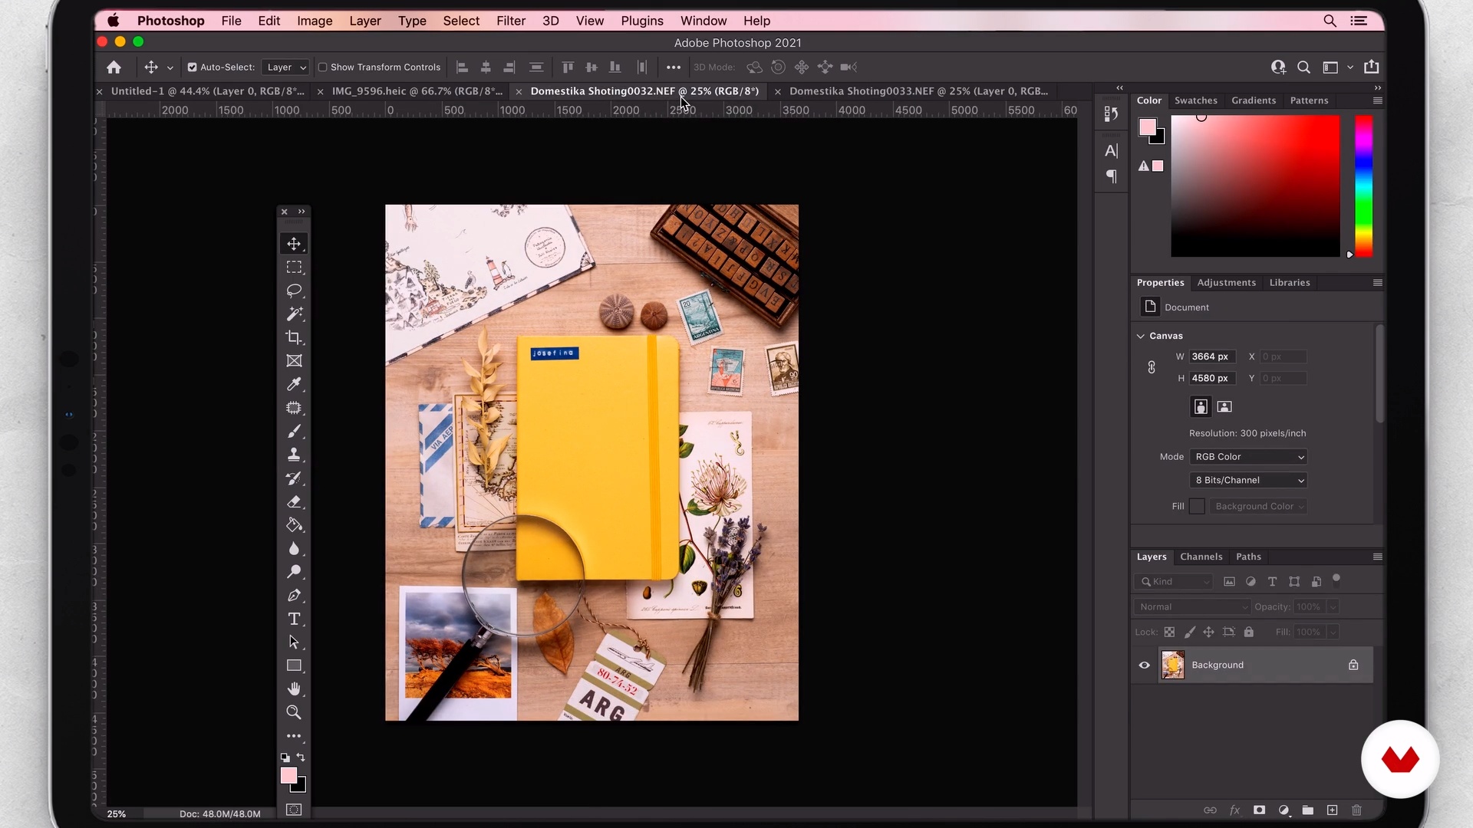1473x828 pixels.
Task: Toggle lock all on layer
Action: click(x=1249, y=632)
